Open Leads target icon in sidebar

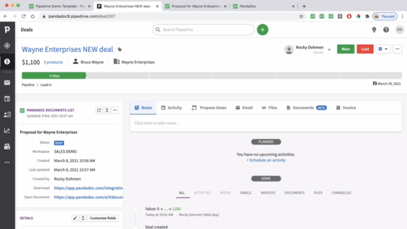[7, 45]
